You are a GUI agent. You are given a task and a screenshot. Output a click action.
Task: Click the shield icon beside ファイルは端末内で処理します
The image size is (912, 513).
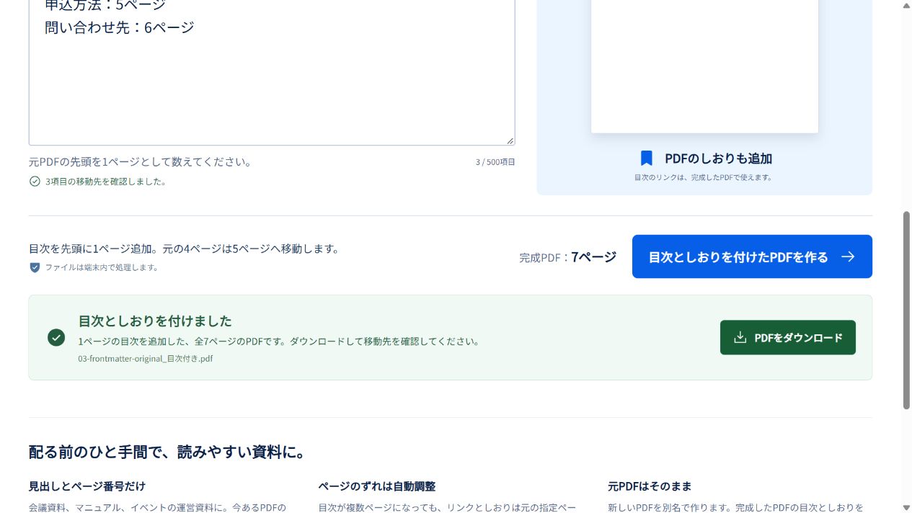point(35,267)
